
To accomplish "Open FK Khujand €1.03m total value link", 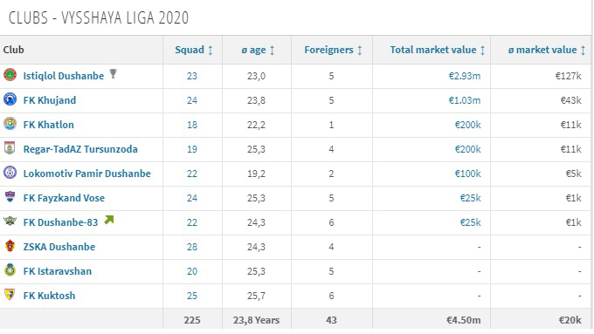I will point(465,100).
